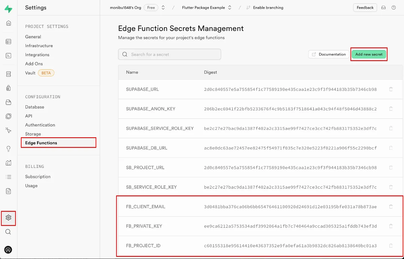Screen dimensions: 404x259
Task: Open project Settings gear icon
Action: 8,218
